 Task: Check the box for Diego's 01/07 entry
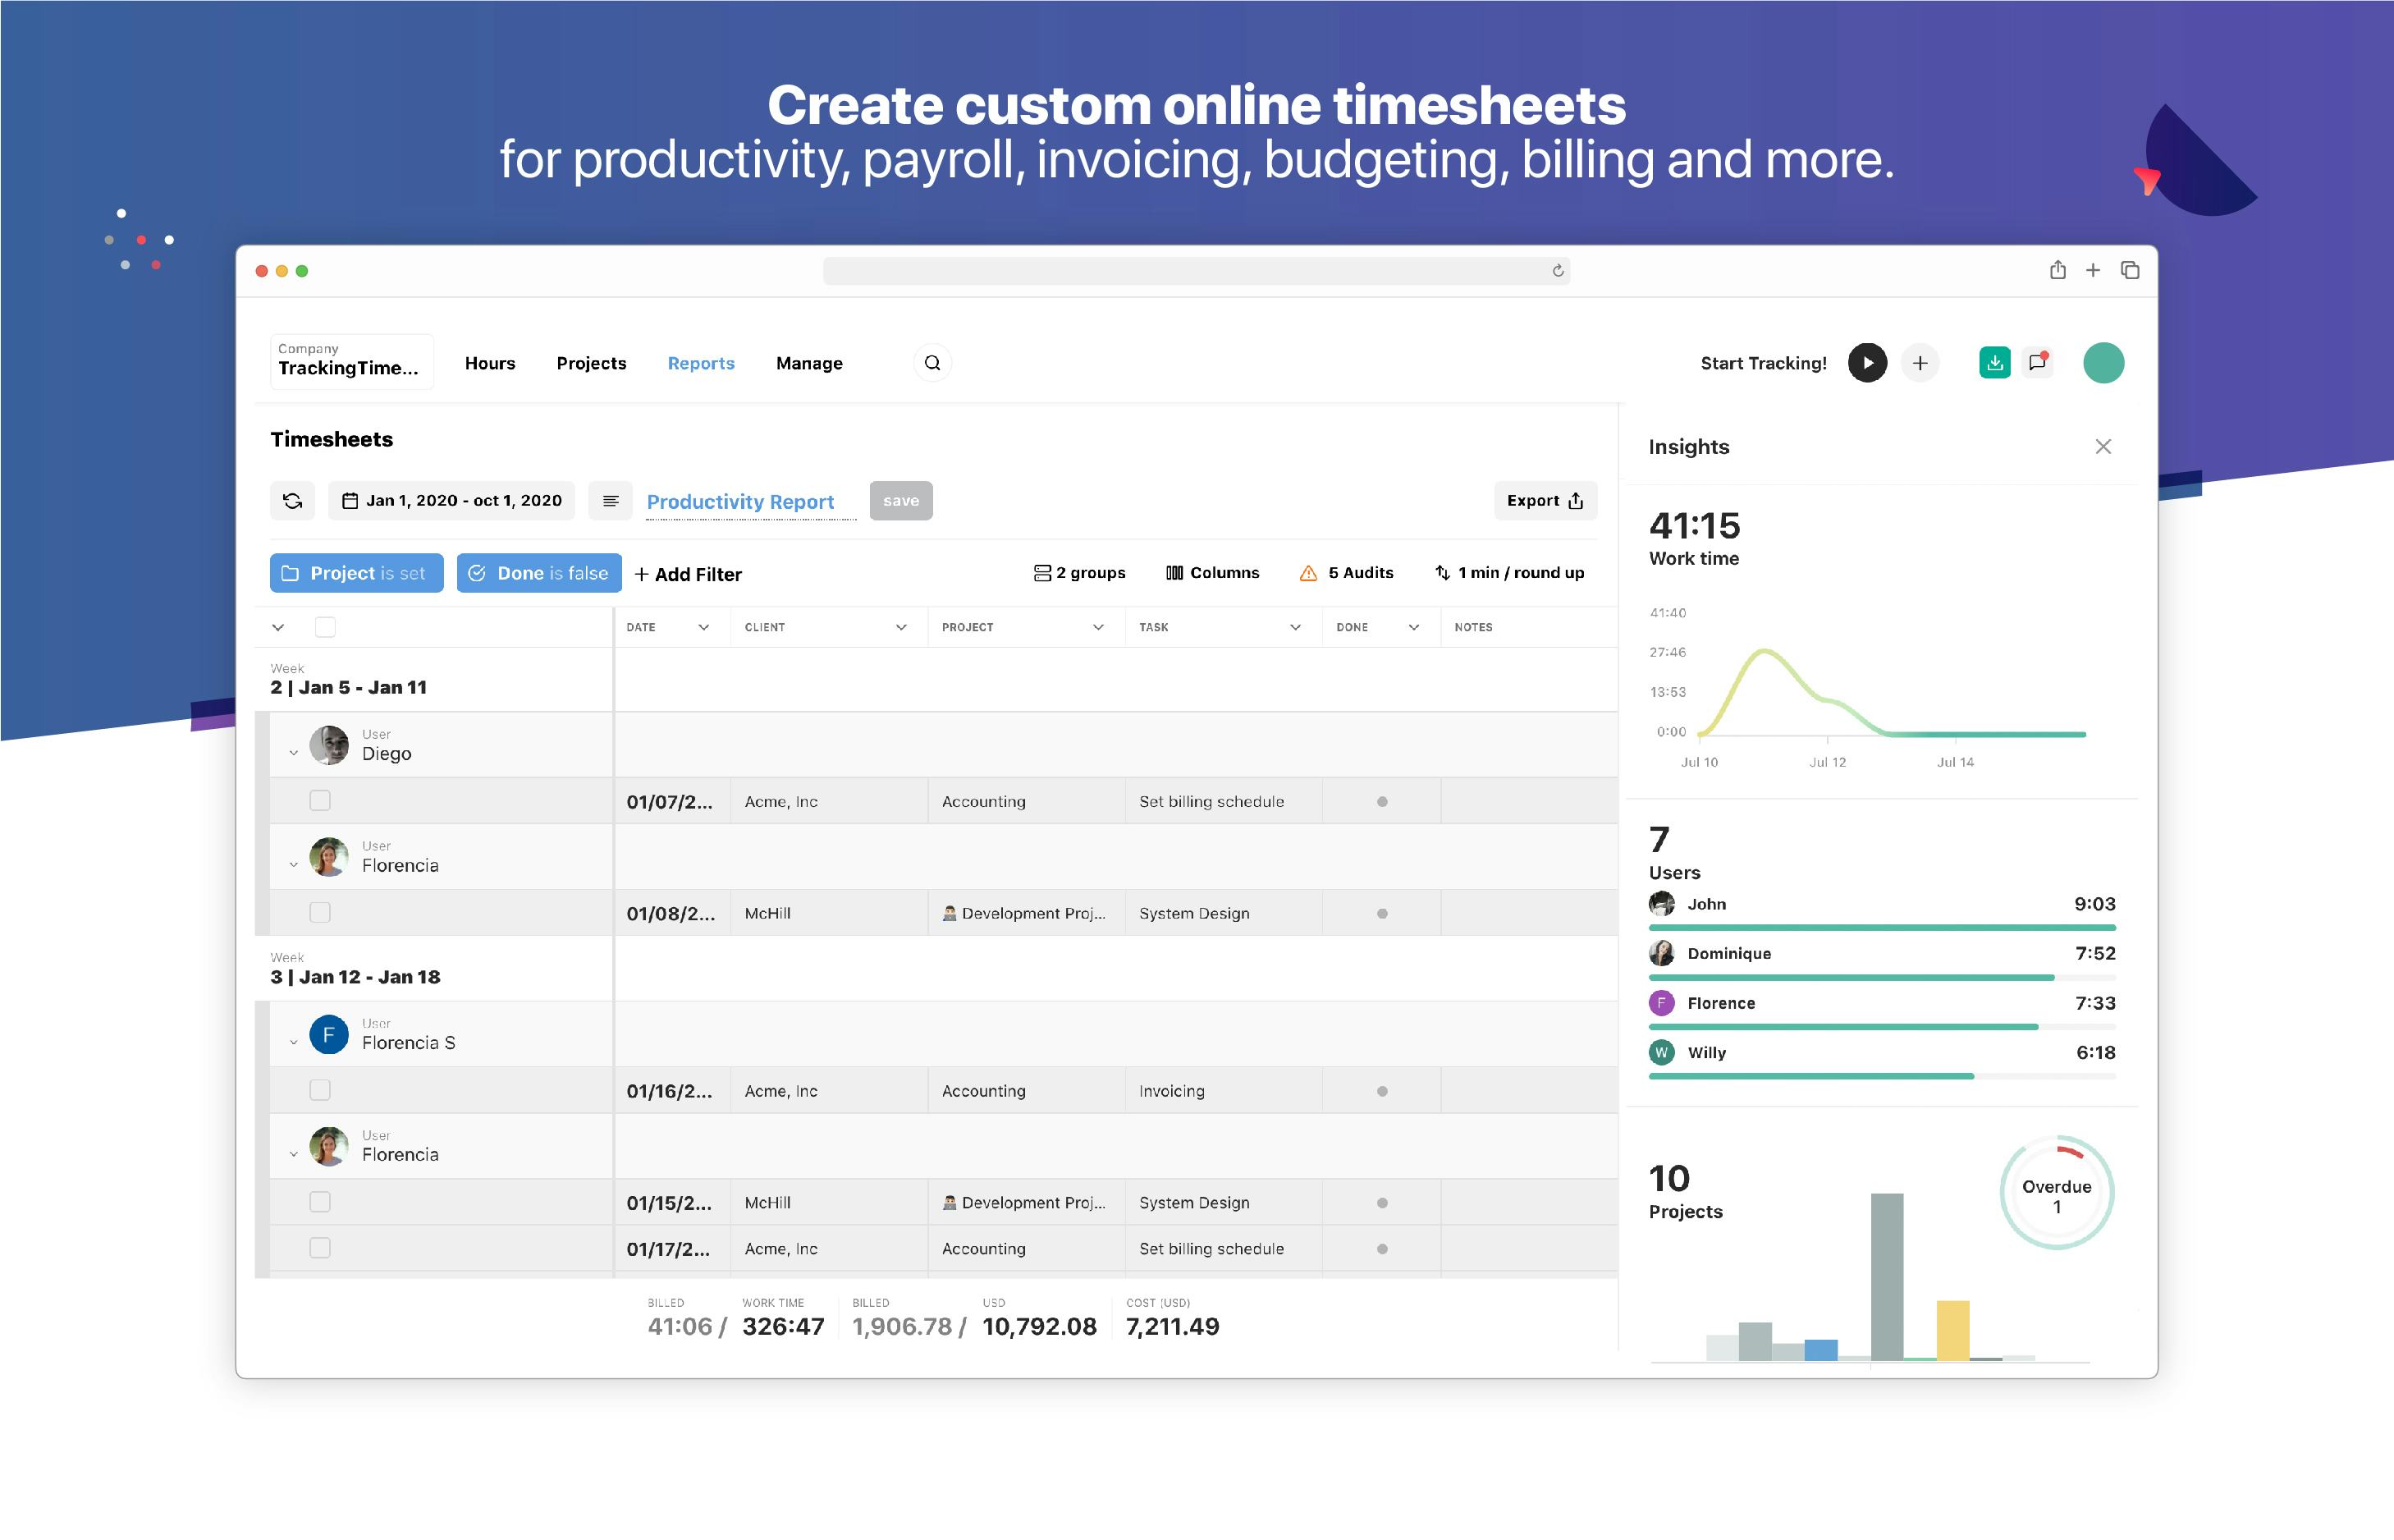click(x=320, y=801)
